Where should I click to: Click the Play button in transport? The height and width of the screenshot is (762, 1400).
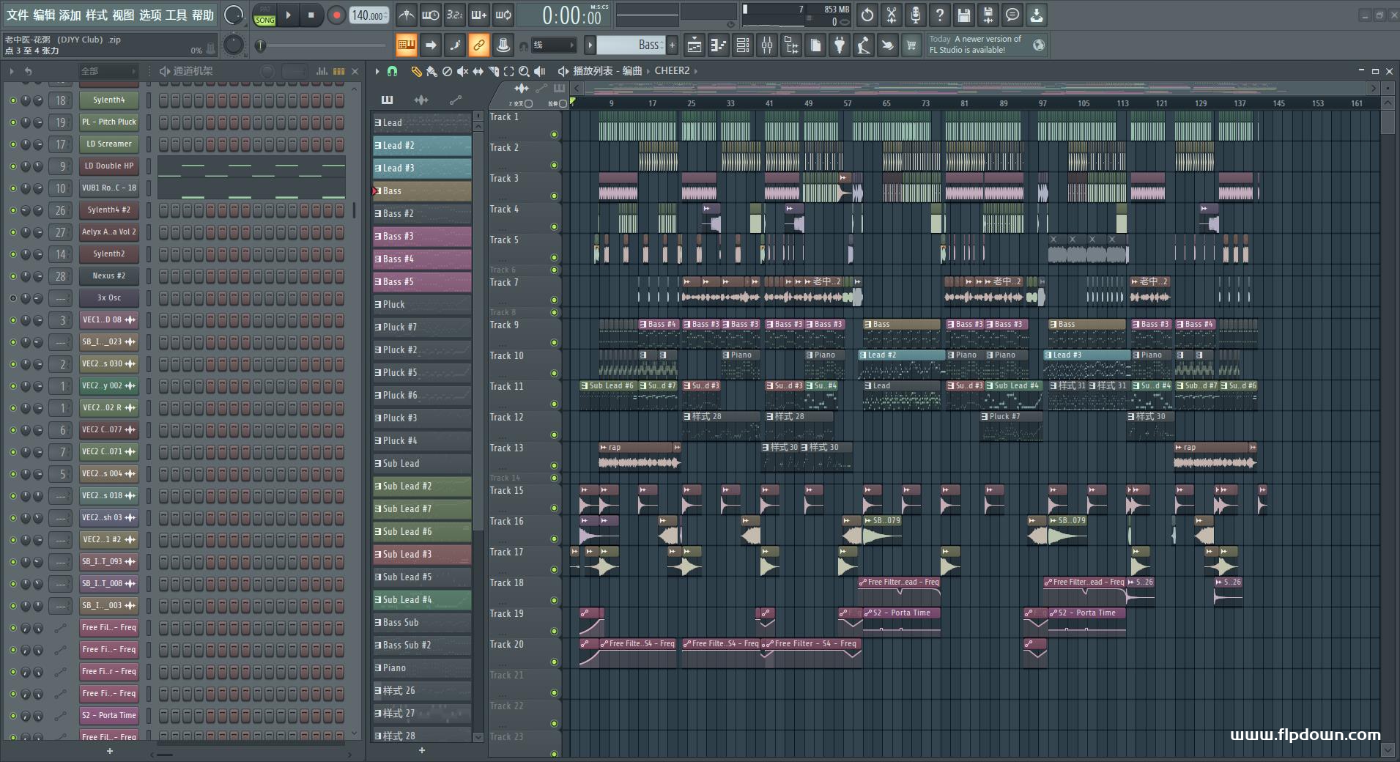point(288,15)
